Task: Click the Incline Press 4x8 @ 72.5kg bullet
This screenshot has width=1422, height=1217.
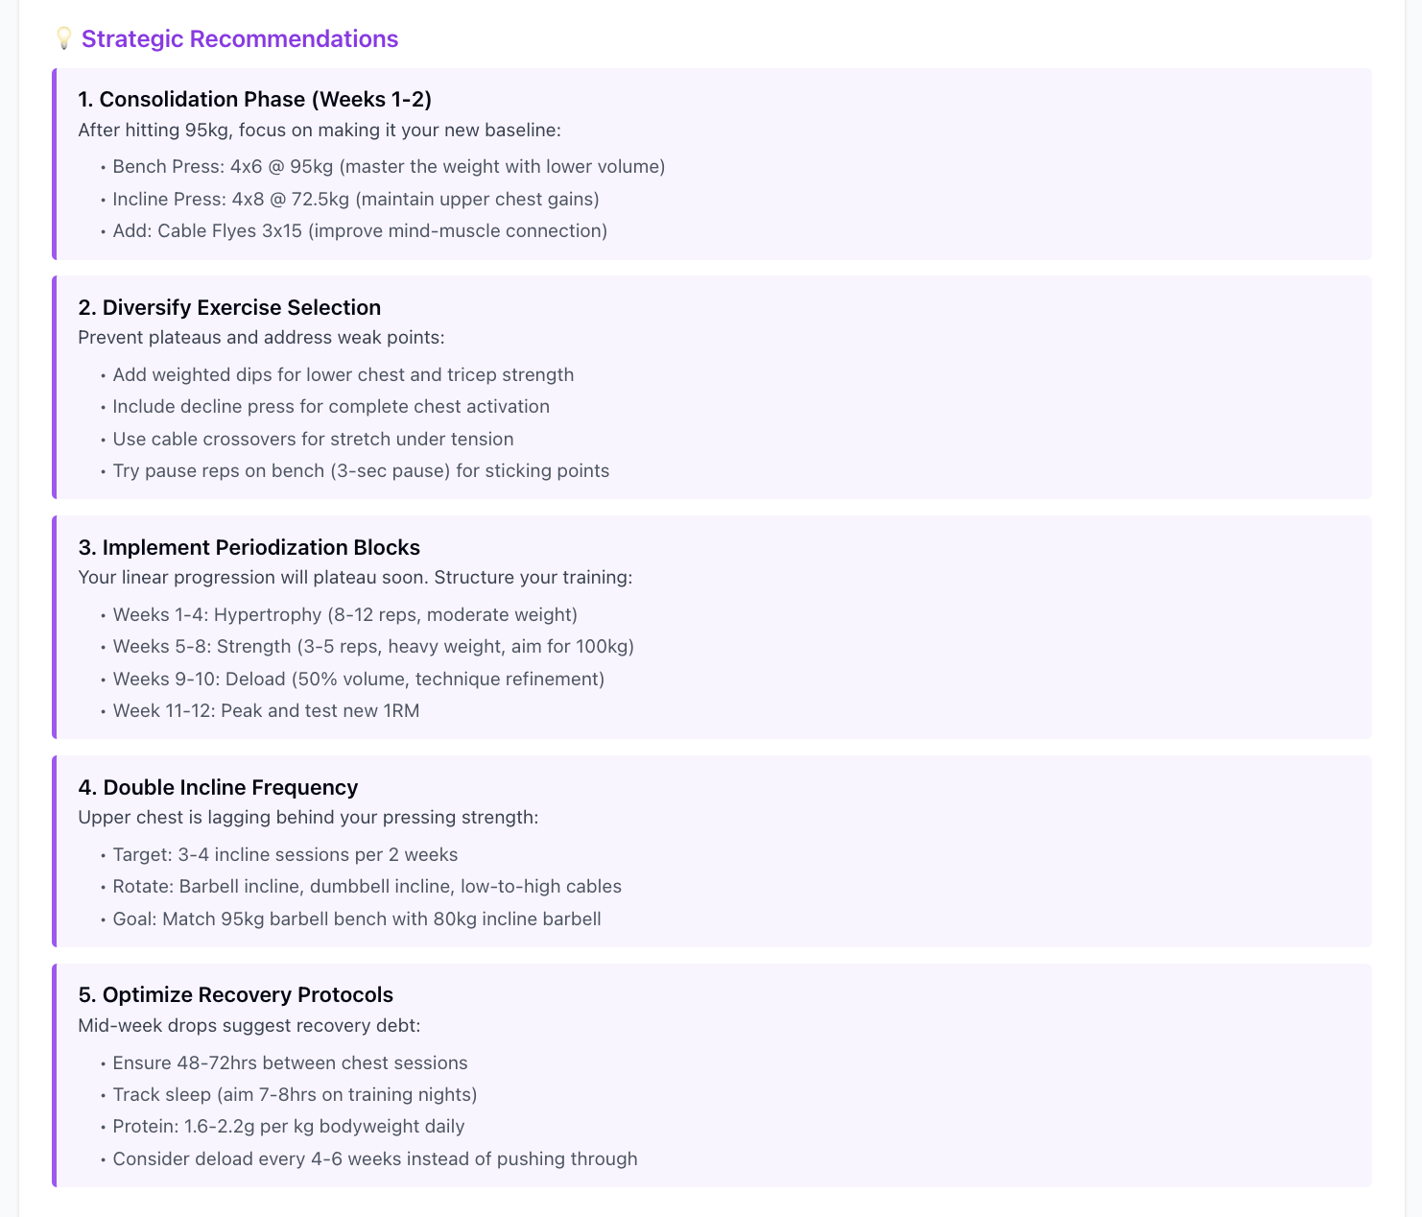Action: point(355,199)
